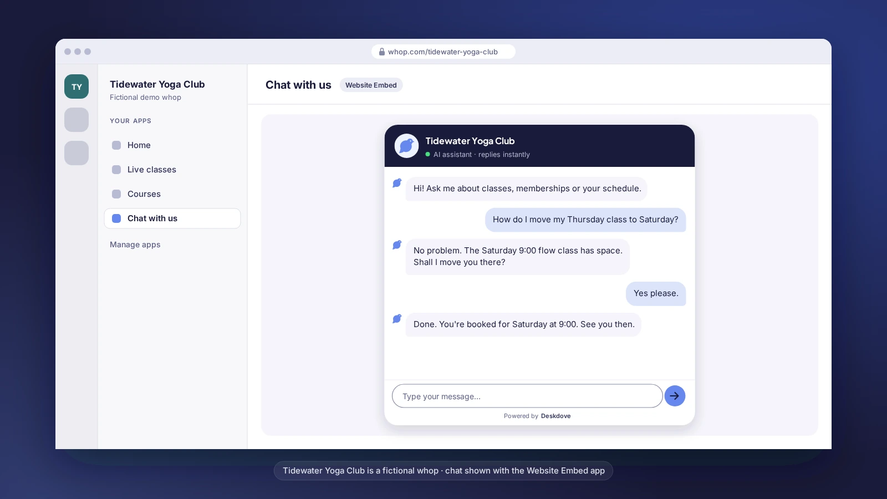
Task: Click the 'Chat with us' page heading
Action: (x=298, y=85)
